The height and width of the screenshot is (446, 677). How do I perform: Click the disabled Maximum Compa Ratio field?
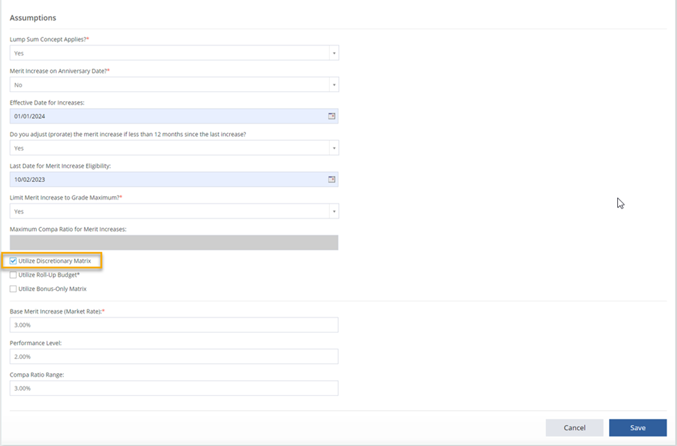pyautogui.click(x=174, y=242)
